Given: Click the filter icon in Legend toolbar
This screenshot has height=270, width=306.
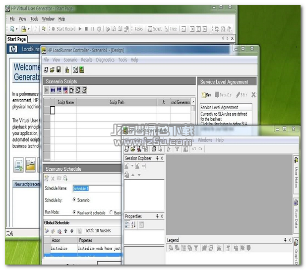Looking at the screenshot, I should point(196,248).
